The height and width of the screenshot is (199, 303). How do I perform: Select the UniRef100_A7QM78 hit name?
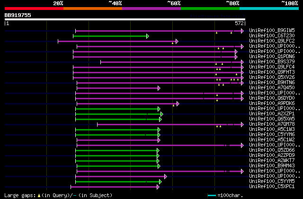272,124
